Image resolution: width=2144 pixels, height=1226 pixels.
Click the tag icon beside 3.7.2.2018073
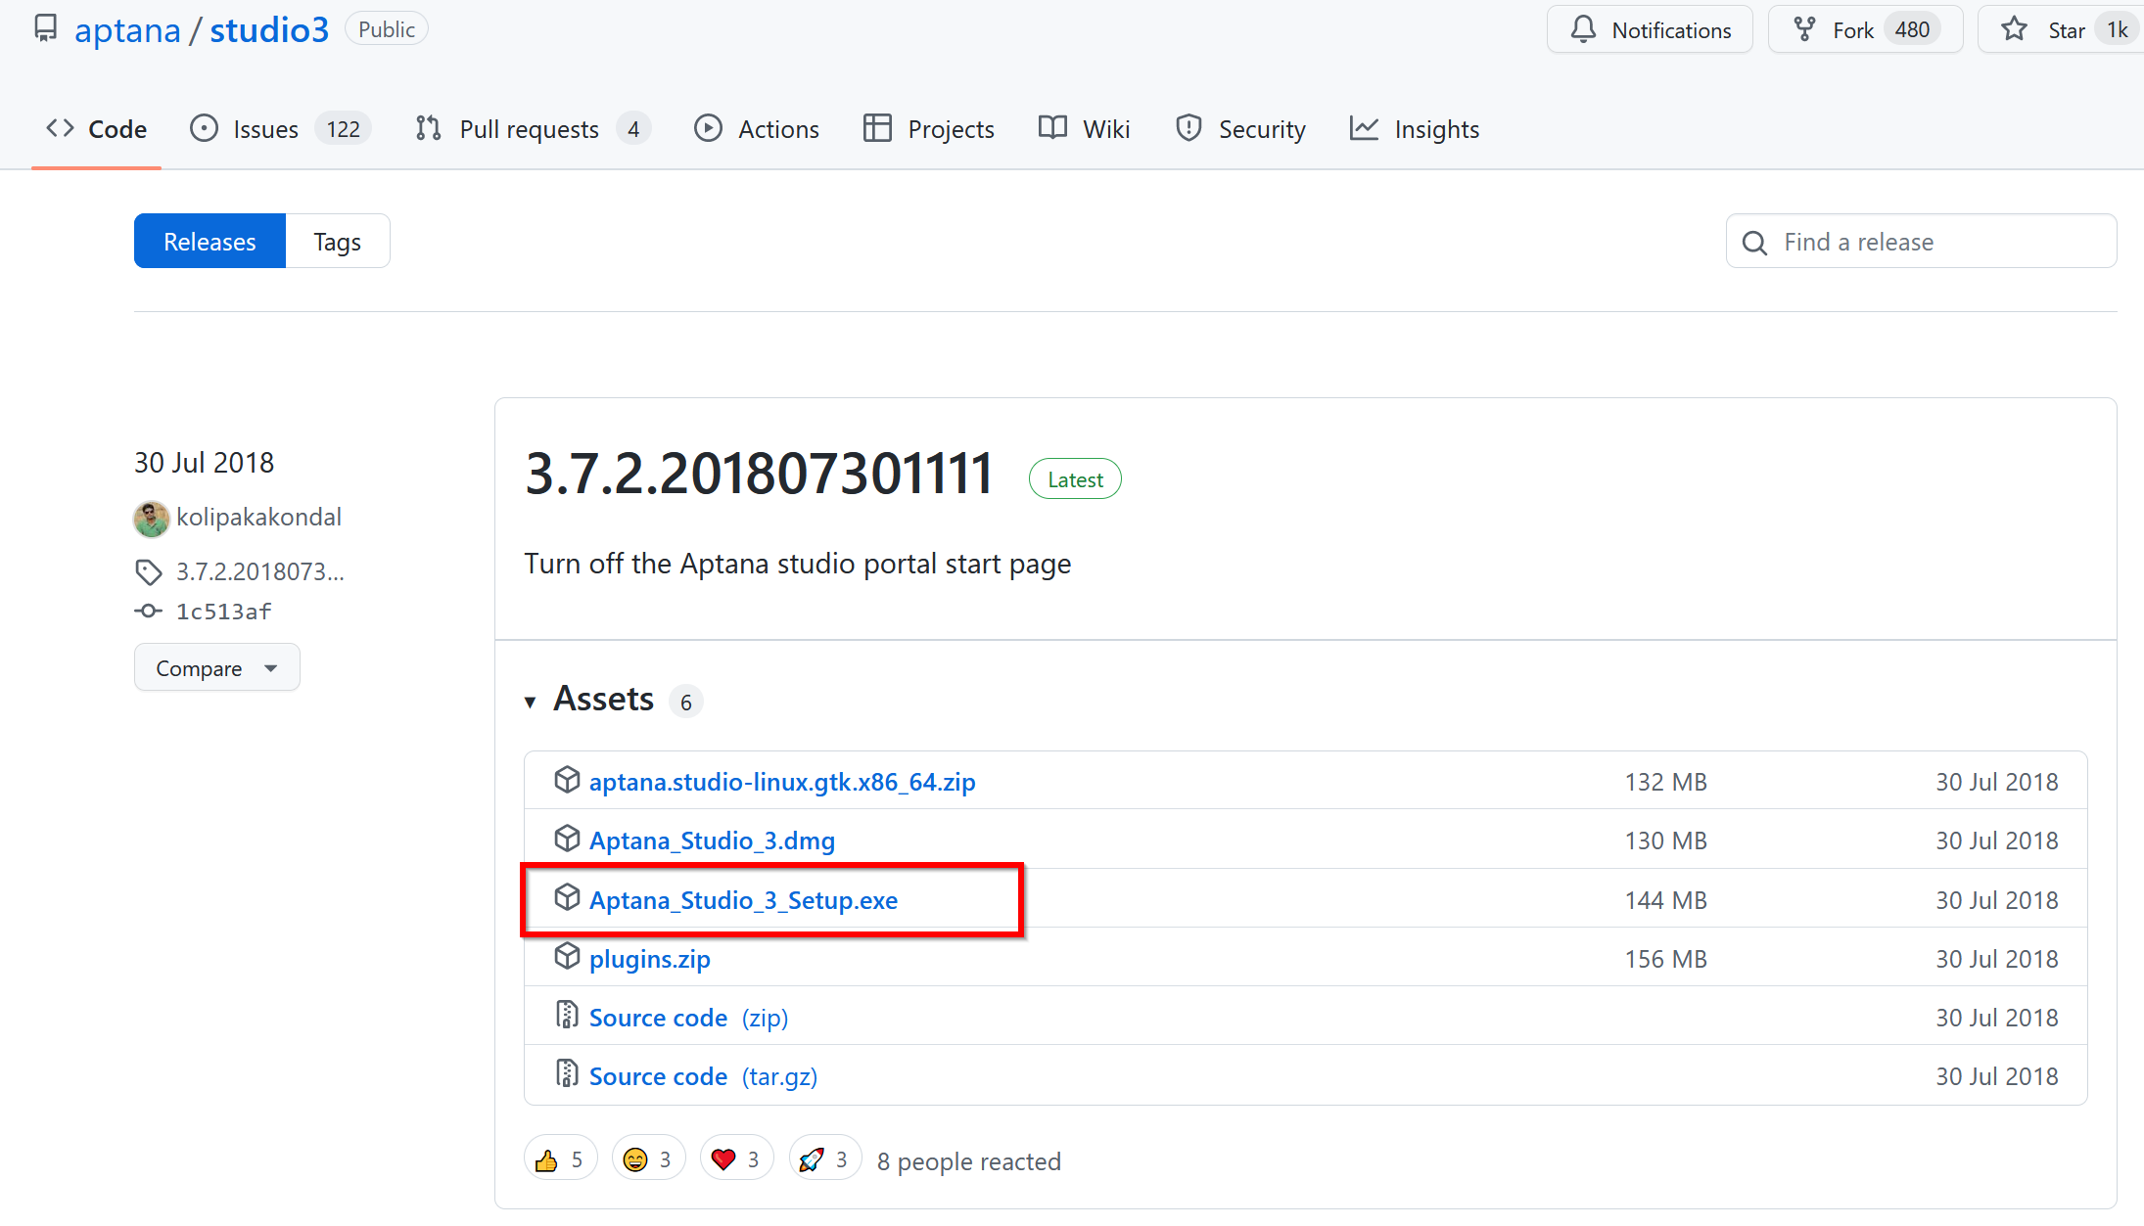click(x=149, y=572)
